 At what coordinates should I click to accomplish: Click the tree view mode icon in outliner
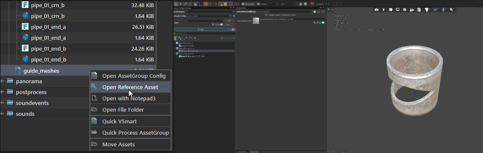(x=180, y=38)
